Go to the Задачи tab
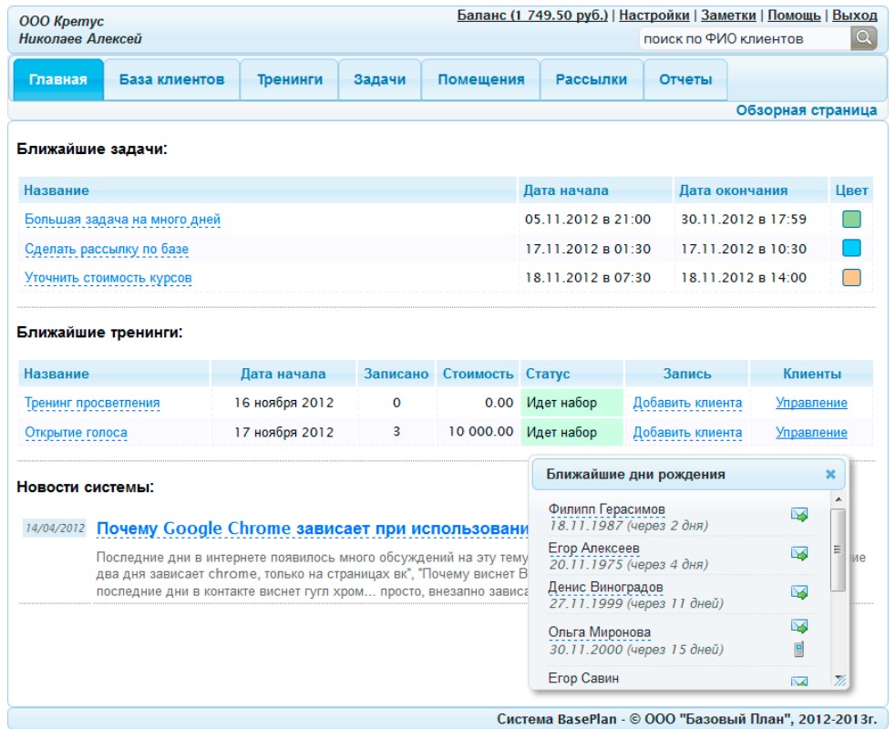Image resolution: width=895 pixels, height=729 pixels. 379,79
